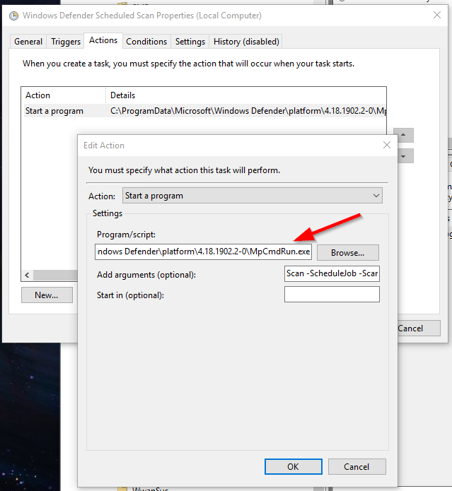452x491 pixels.
Task: Click the left scroll arrow of the action list
Action: tap(28, 276)
